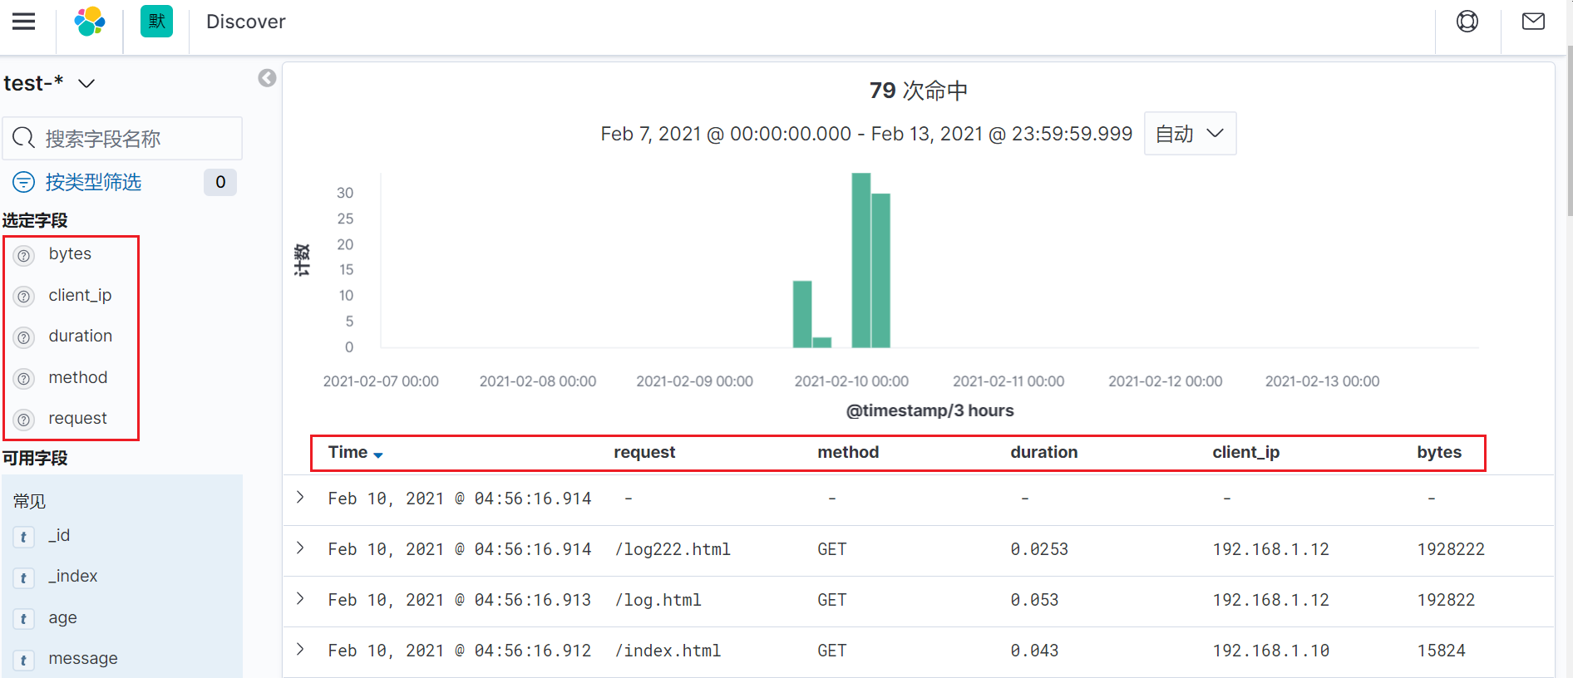Open the interval dropdown set to 自动
Screen dimensions: 1573x678
[1190, 134]
